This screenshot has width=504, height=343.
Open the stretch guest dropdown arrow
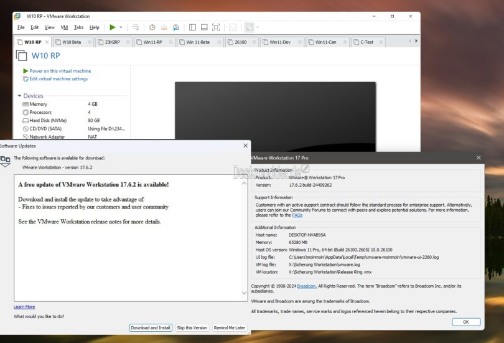(x=258, y=27)
